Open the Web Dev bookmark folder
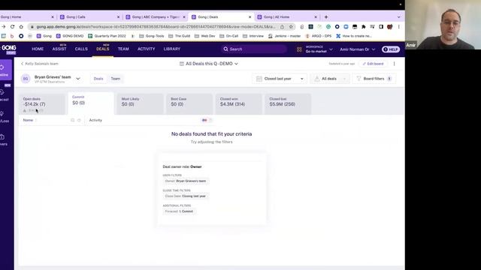This screenshot has width=481, height=270. [205, 36]
